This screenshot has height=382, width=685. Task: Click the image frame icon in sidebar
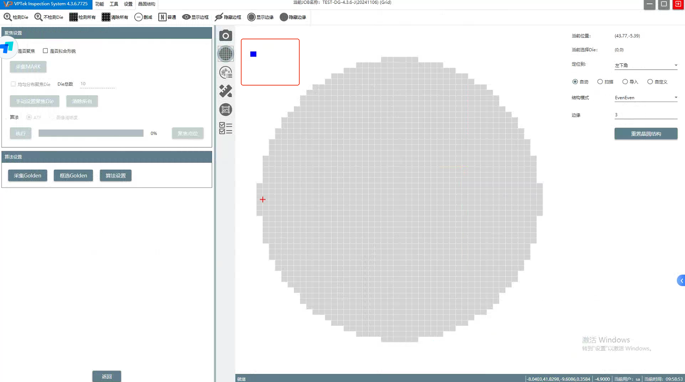226,110
